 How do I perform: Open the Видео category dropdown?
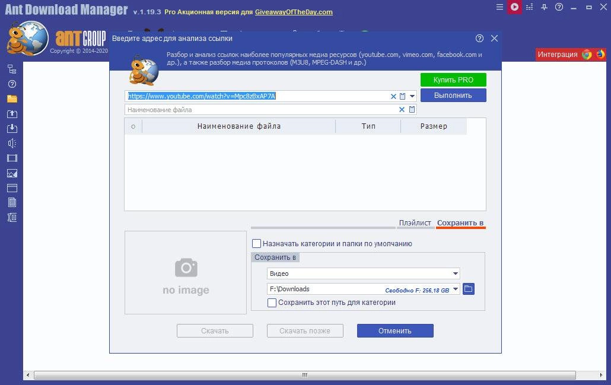tap(455, 273)
